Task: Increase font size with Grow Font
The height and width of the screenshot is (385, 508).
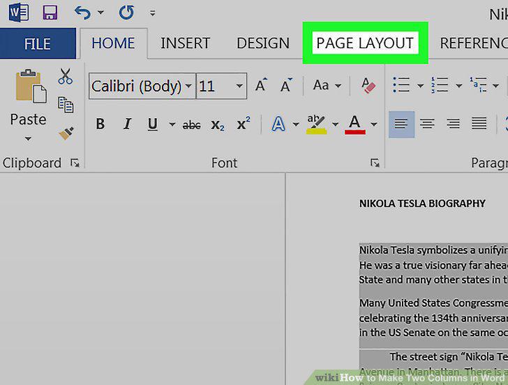Action: [261, 85]
